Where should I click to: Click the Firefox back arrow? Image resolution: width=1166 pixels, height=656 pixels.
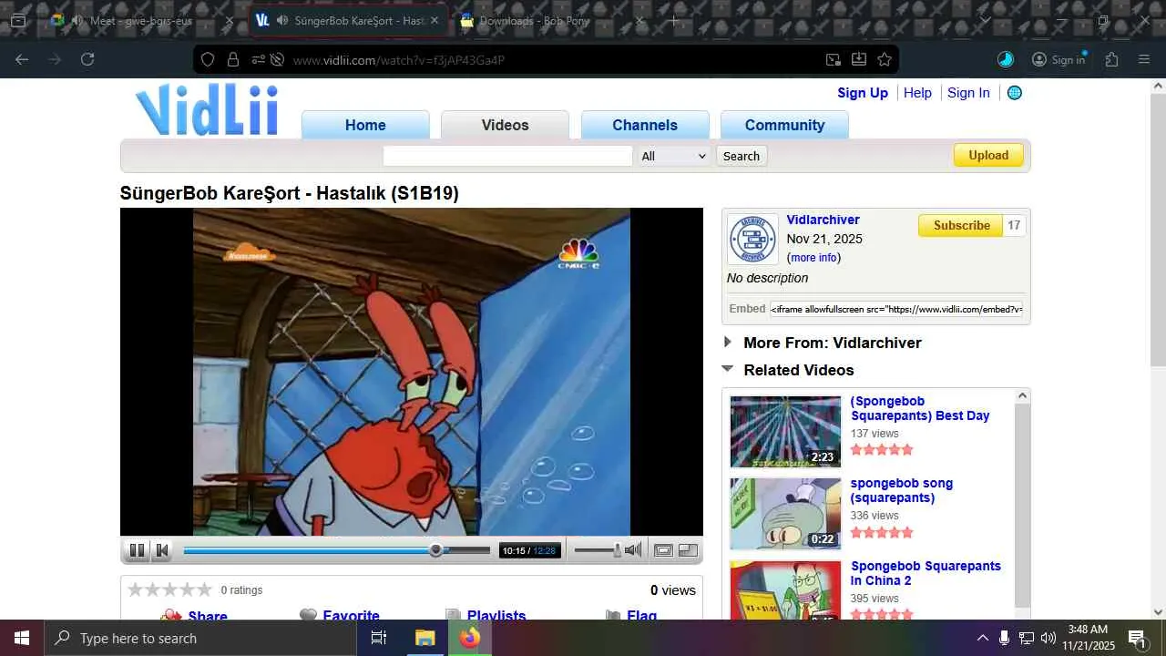[x=22, y=60]
